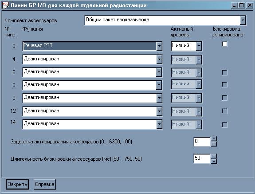The image size is (255, 194).
Task: Click the DOC application icon in title bar
Action: click(5, 5)
